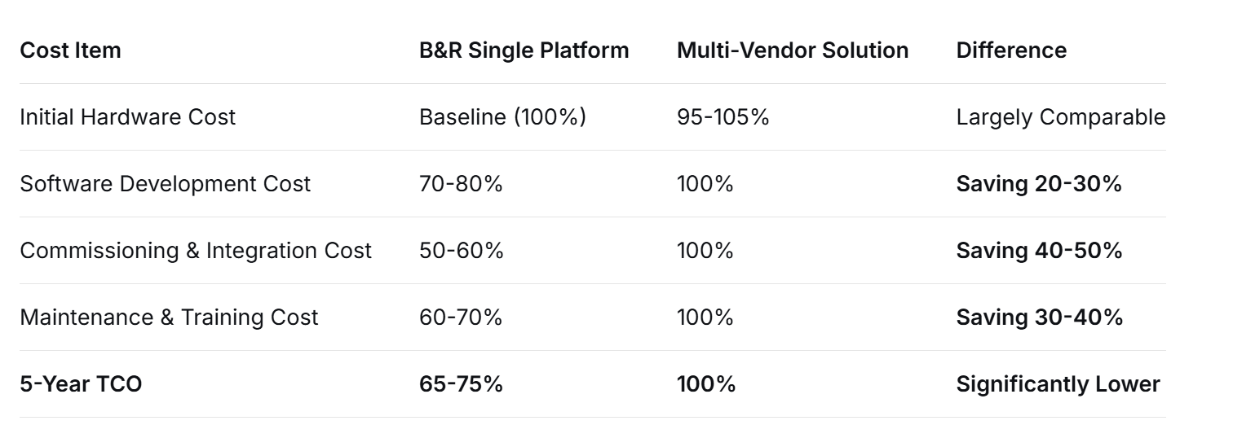Screen dimensions: 1233x438
Task: Click the Difference column header
Action: [1010, 50]
